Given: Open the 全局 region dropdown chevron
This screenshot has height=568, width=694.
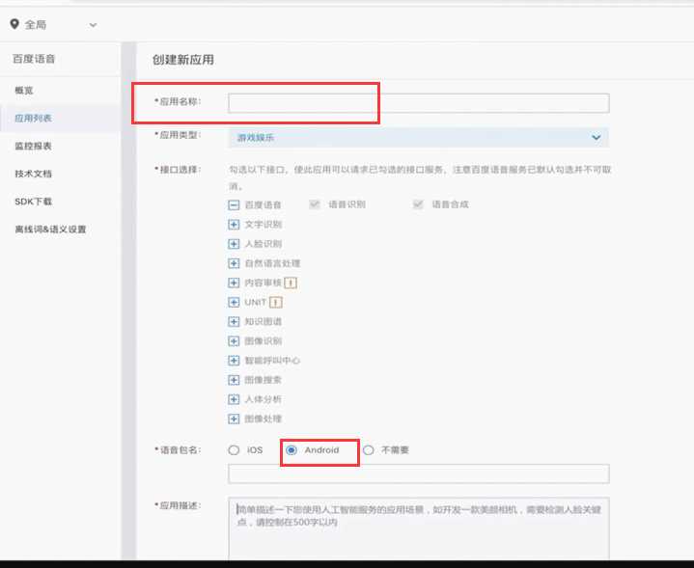Looking at the screenshot, I should [x=93, y=25].
